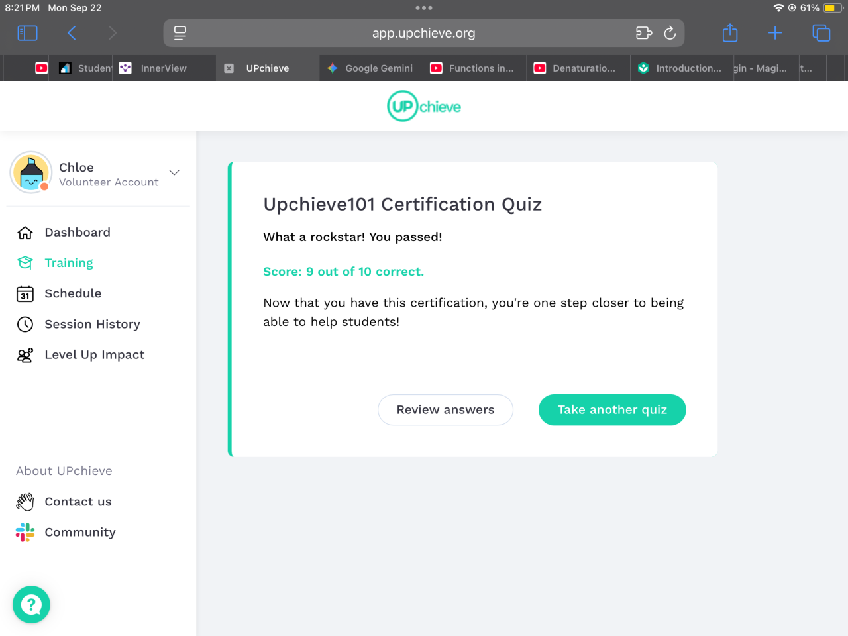Image resolution: width=848 pixels, height=636 pixels.
Task: Click the UPchieve logo
Action: click(x=424, y=106)
